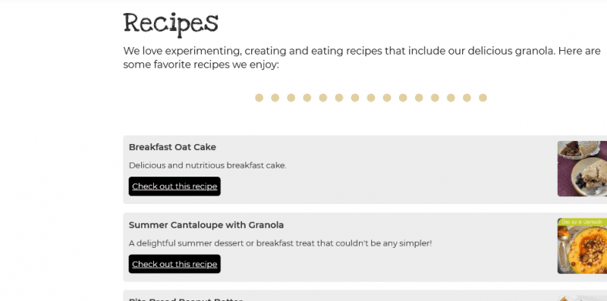Click the middle eighth dot of divider
The width and height of the screenshot is (607, 301).
(371, 98)
